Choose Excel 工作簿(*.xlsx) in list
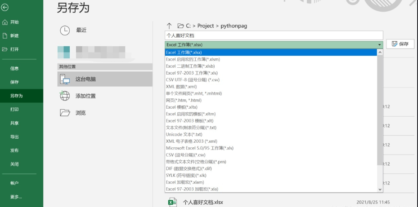418x207 pixels. (271, 53)
